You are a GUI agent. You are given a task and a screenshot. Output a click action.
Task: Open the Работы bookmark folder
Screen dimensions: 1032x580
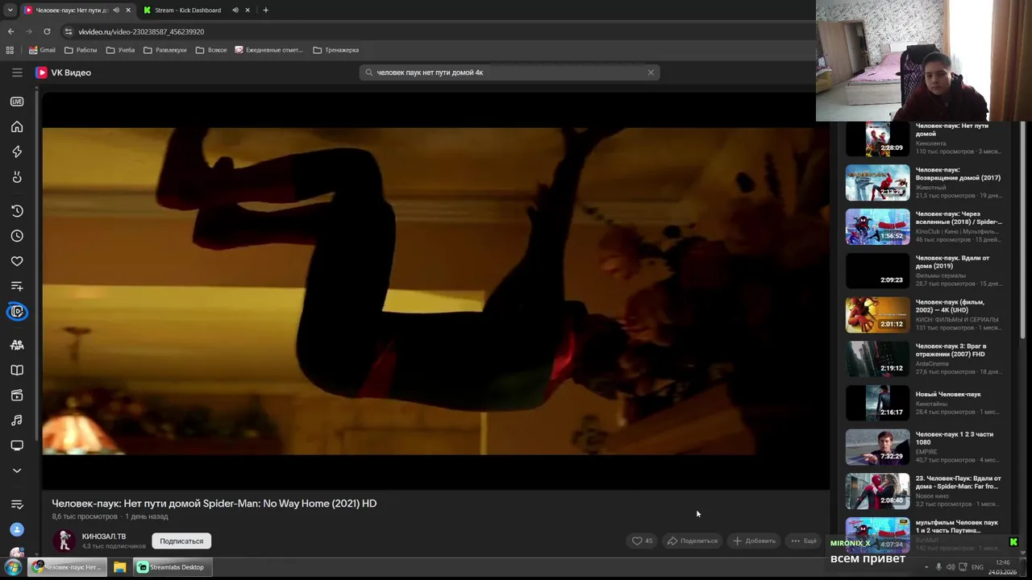pyautogui.click(x=81, y=50)
